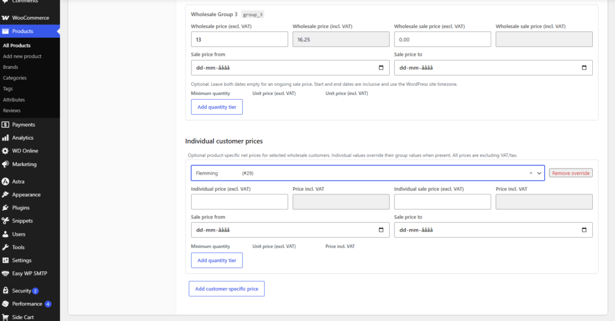
Task: Click the group_3 code tag
Action: (x=253, y=14)
